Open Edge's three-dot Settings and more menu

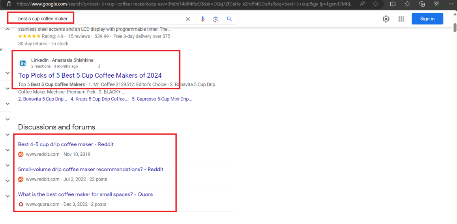[450, 4]
